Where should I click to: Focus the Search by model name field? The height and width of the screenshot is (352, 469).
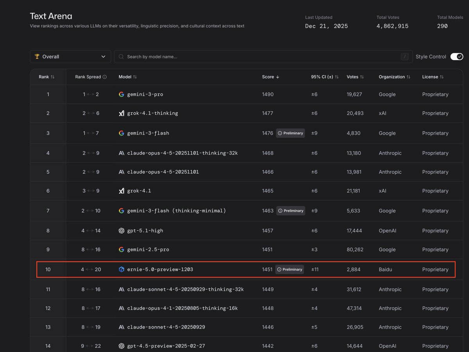tap(263, 57)
